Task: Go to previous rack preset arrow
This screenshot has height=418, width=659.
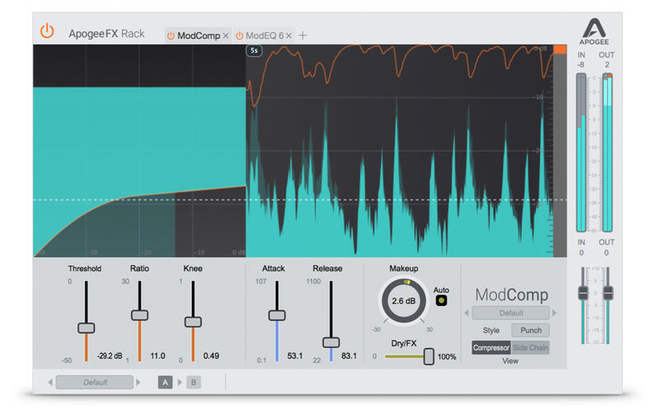Action: tap(50, 383)
